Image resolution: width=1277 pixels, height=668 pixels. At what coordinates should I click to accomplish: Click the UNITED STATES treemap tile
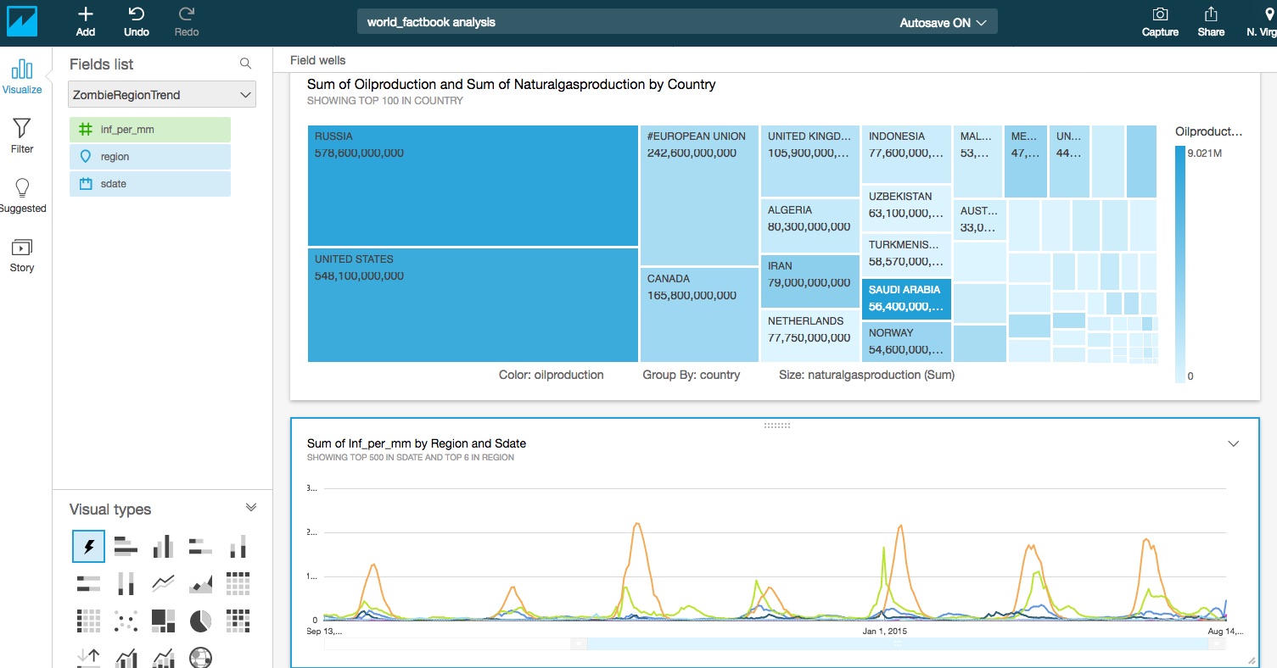coord(473,305)
